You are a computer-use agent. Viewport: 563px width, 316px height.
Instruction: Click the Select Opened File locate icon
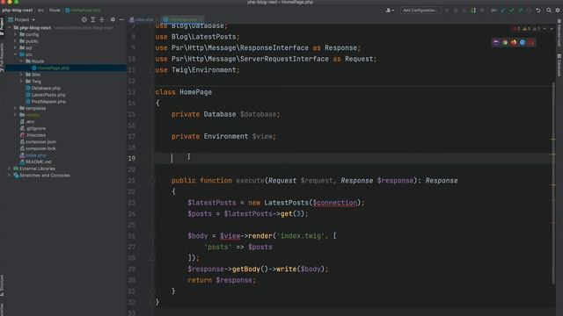pyautogui.click(x=84, y=19)
